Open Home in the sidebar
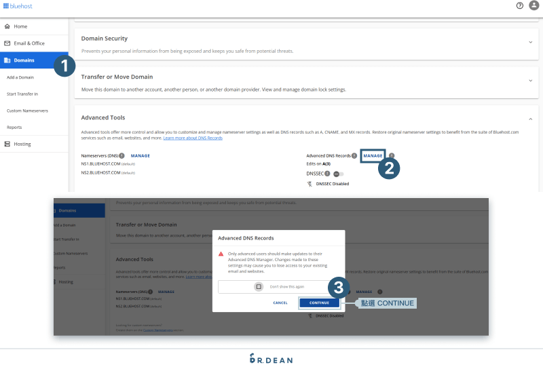The height and width of the screenshot is (369, 543). (34, 26)
